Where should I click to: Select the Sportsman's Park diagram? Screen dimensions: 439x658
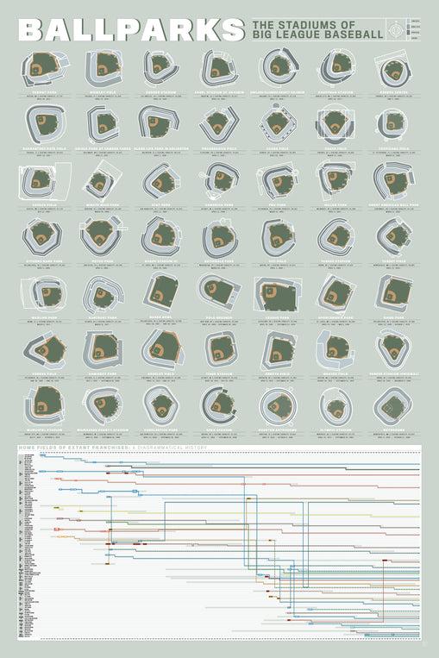[336, 293]
